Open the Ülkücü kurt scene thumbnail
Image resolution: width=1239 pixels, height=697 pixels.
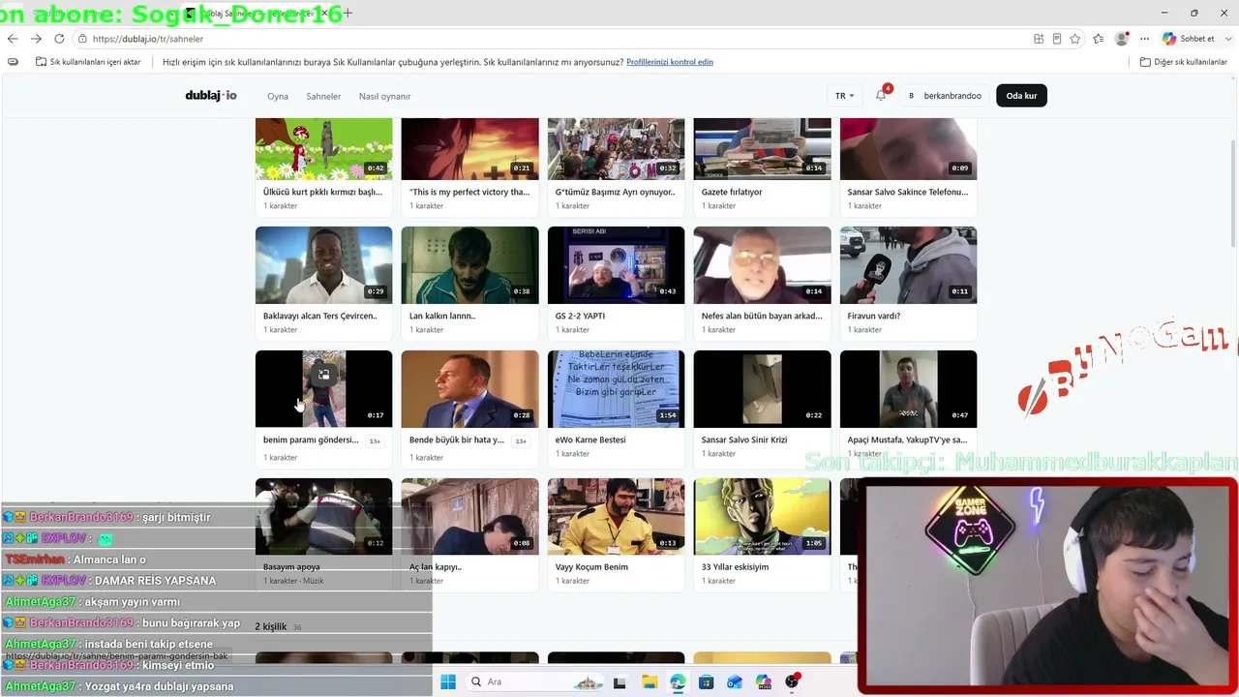[x=323, y=149]
